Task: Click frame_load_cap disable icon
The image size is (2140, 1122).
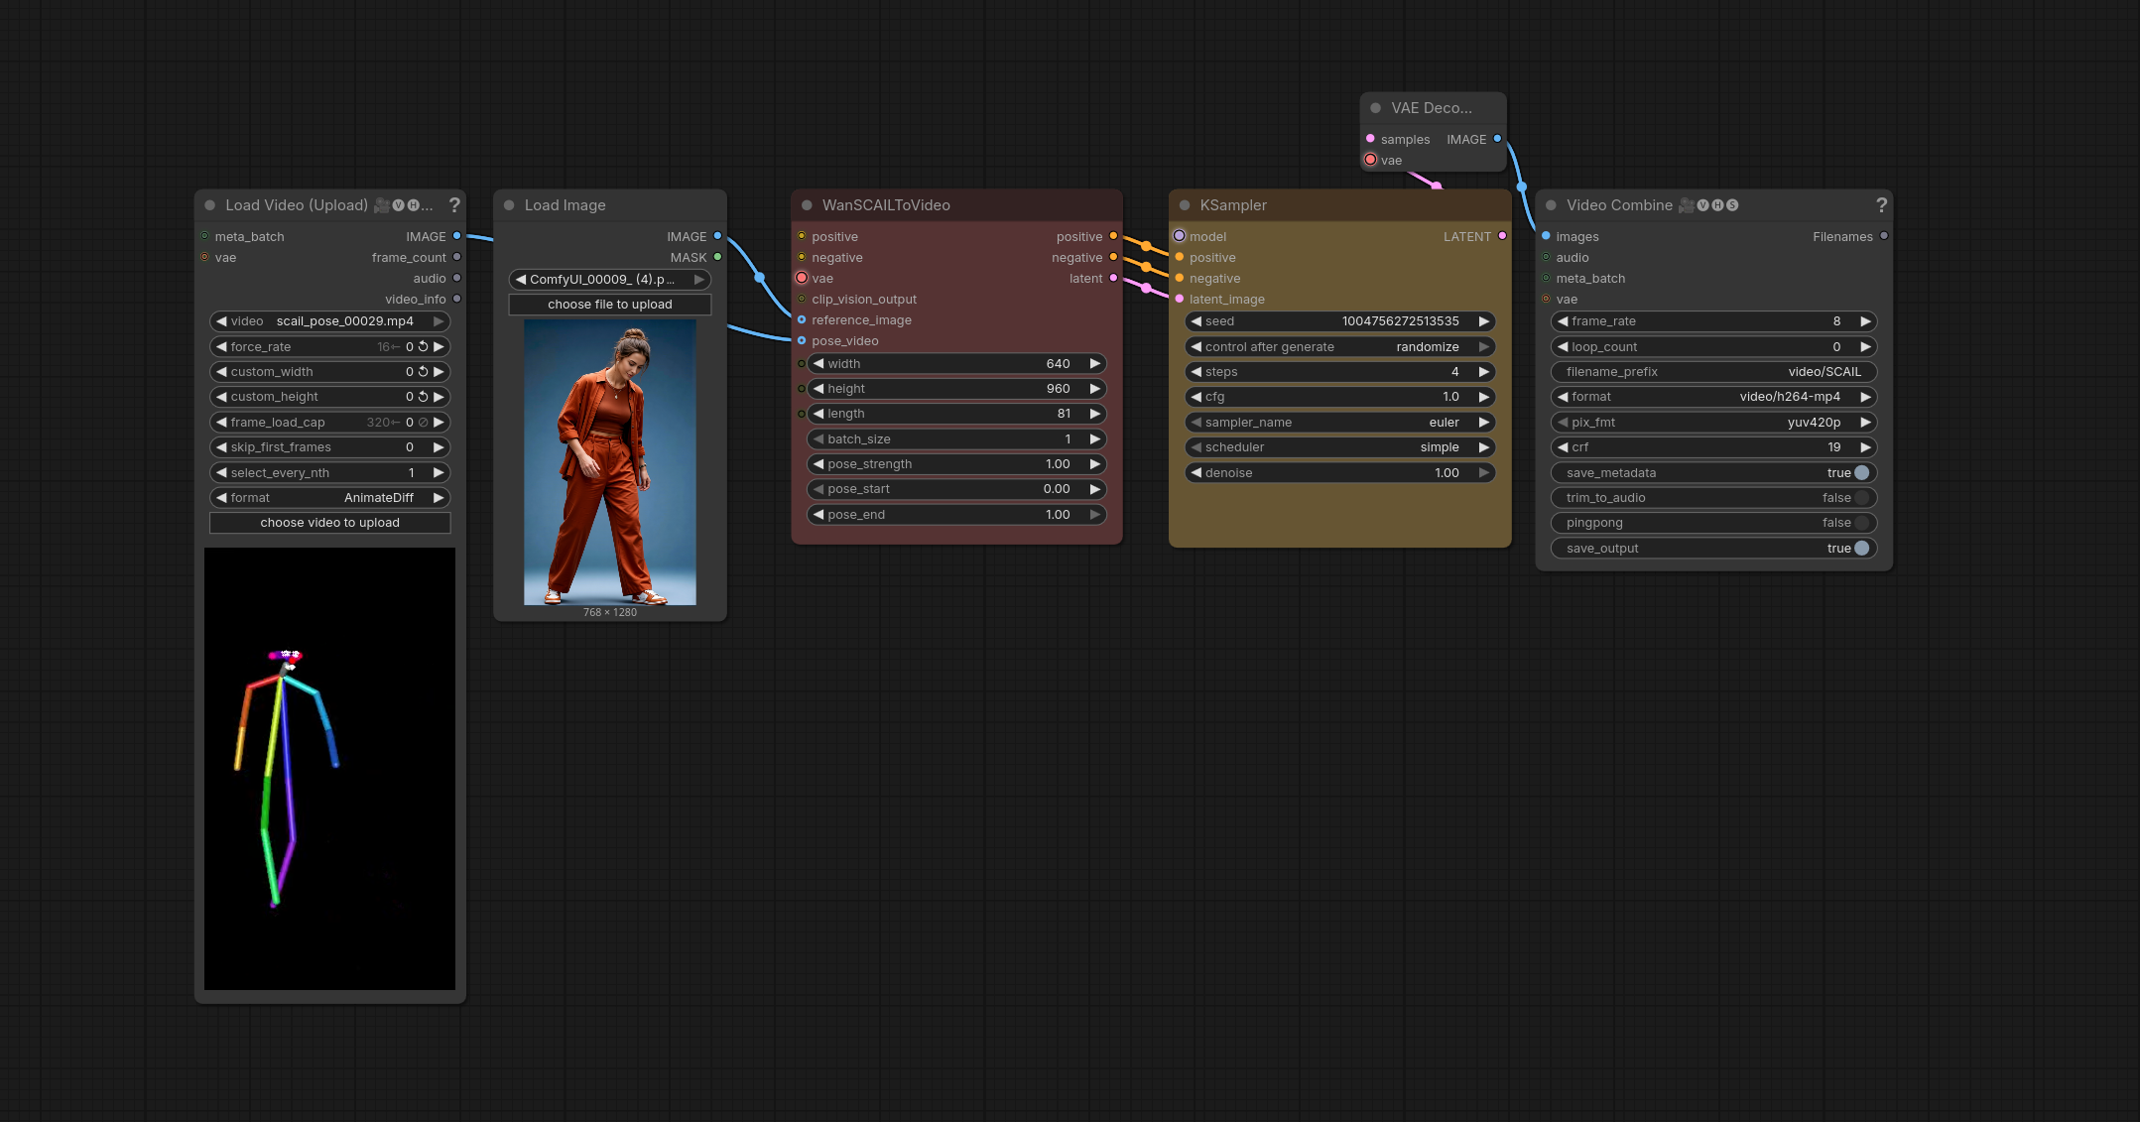Action: (424, 422)
